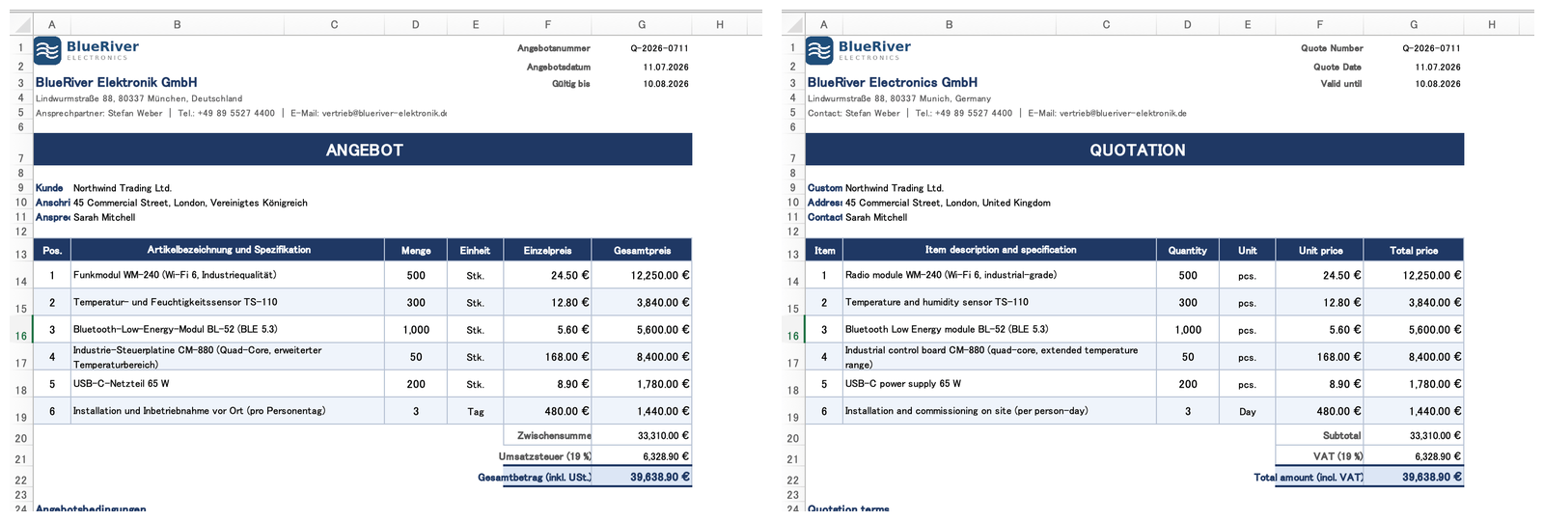1544x521 pixels.
Task: Select the ANGEBOT title banner cell
Action: 363,150
